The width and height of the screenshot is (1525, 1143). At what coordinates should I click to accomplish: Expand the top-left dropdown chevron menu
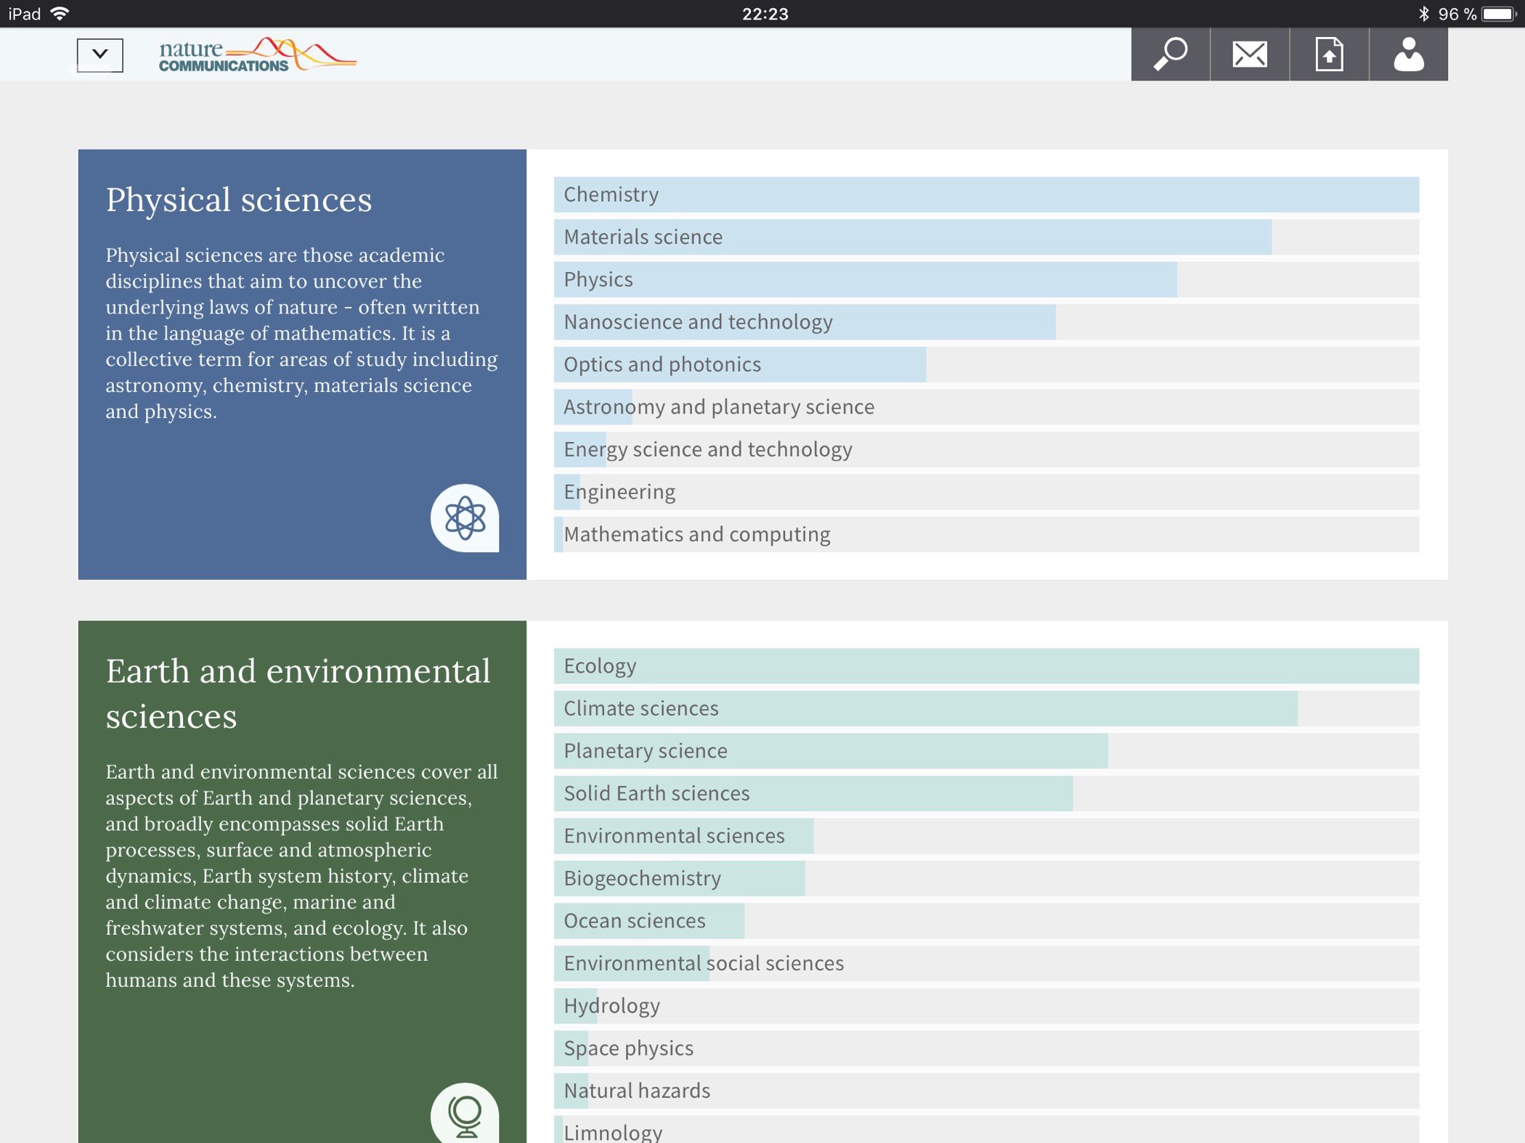coord(100,54)
